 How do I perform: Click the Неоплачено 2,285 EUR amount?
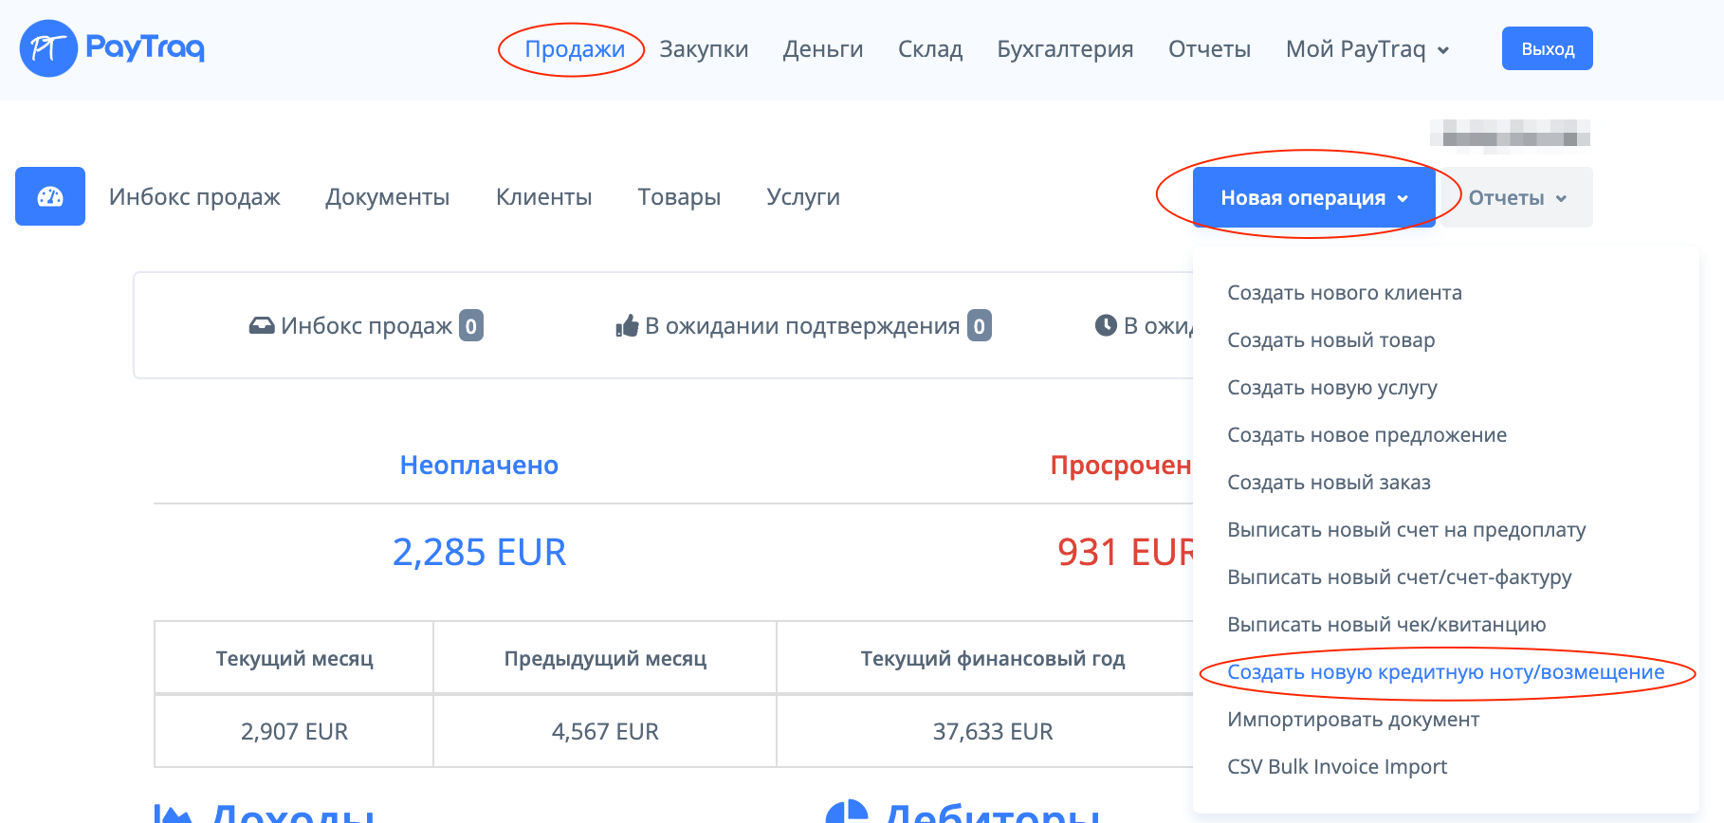[479, 552]
